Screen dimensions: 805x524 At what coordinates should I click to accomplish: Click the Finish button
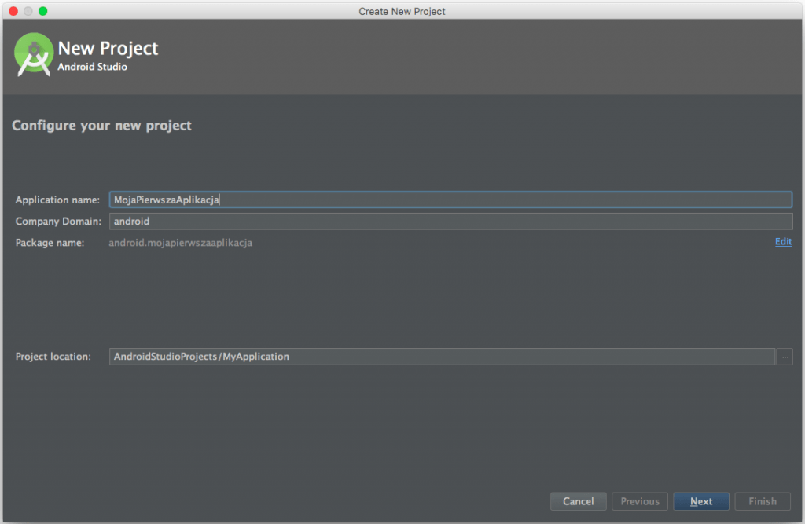762,501
